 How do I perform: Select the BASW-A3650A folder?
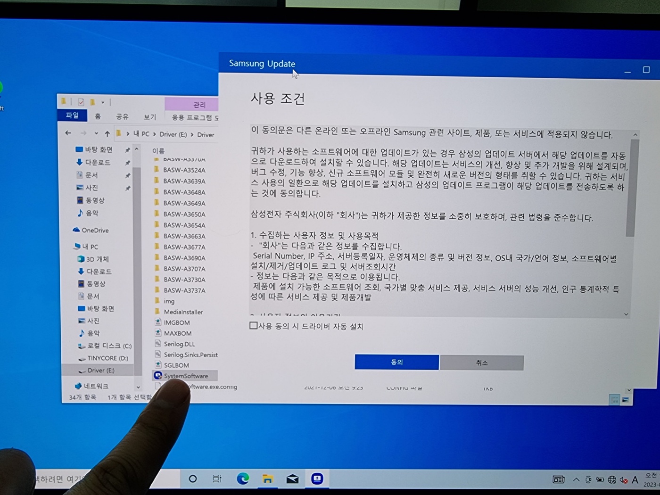(x=179, y=214)
